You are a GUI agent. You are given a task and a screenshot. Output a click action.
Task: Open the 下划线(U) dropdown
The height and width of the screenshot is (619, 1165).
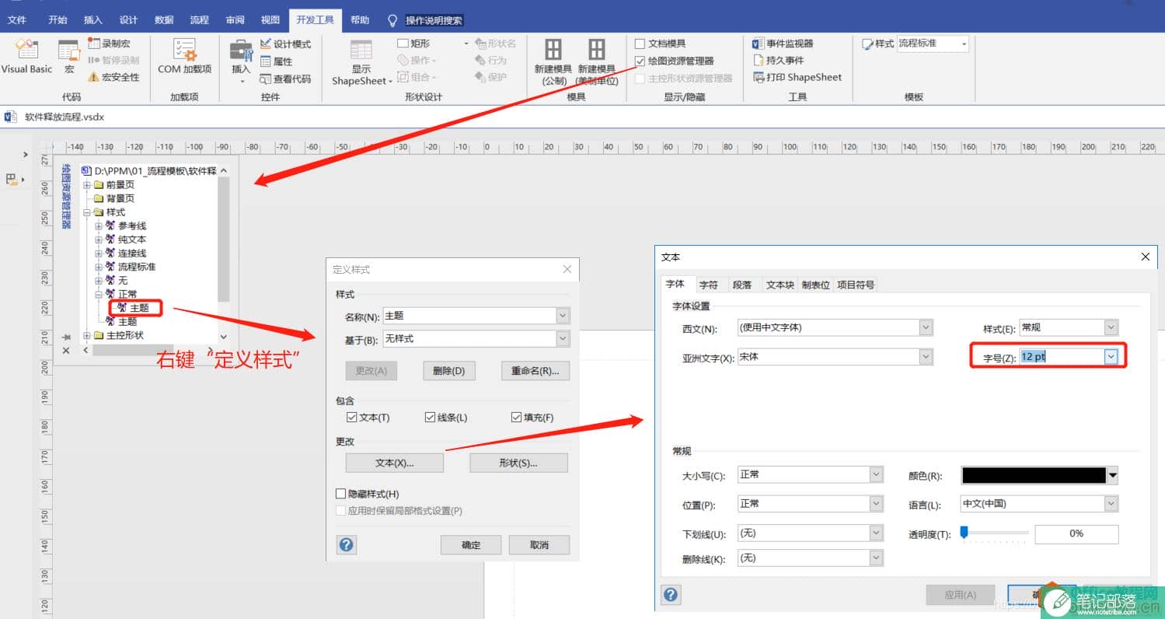[877, 533]
